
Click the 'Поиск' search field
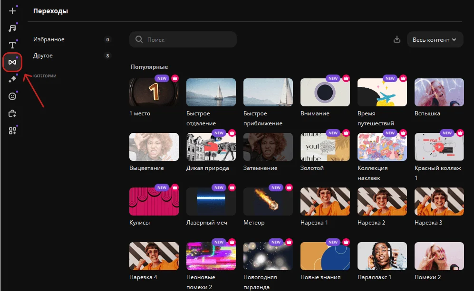(183, 40)
